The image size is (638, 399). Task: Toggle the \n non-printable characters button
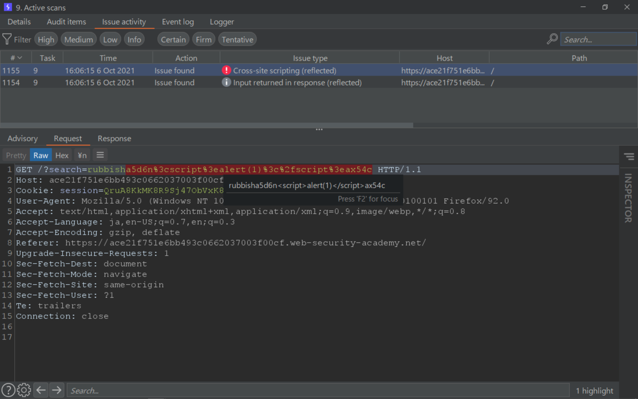click(x=82, y=155)
